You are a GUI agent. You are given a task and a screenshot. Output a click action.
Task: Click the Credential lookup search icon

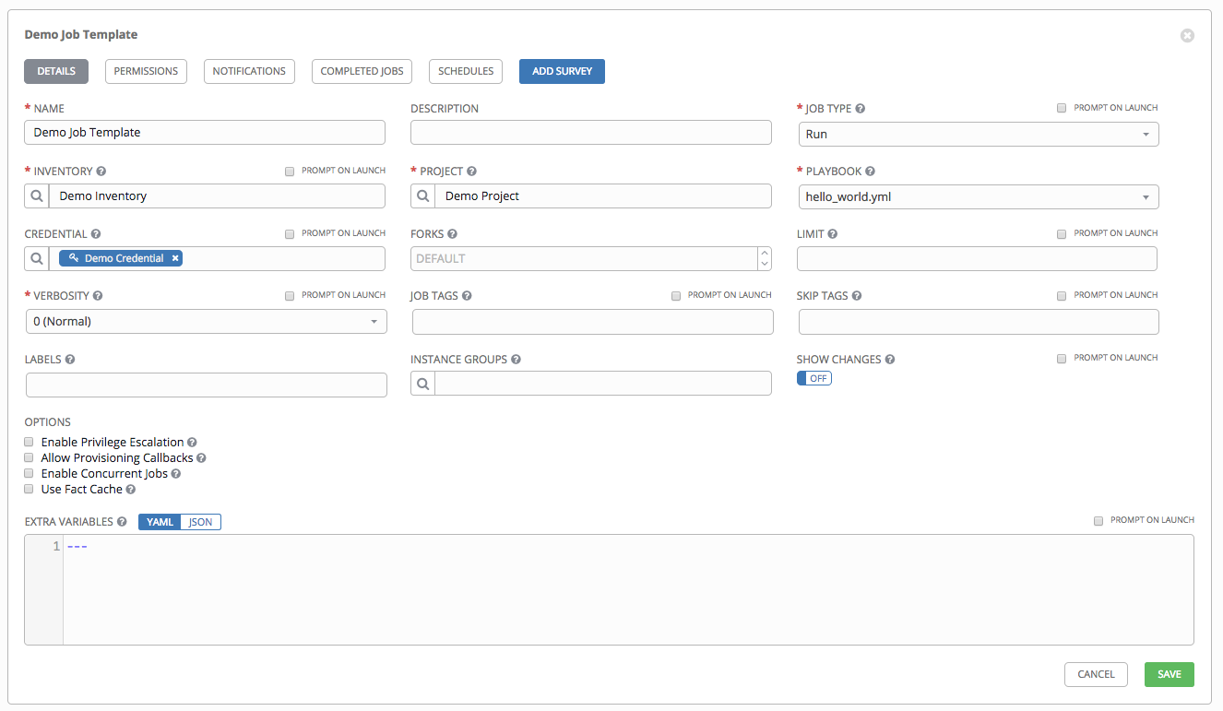[x=37, y=258]
